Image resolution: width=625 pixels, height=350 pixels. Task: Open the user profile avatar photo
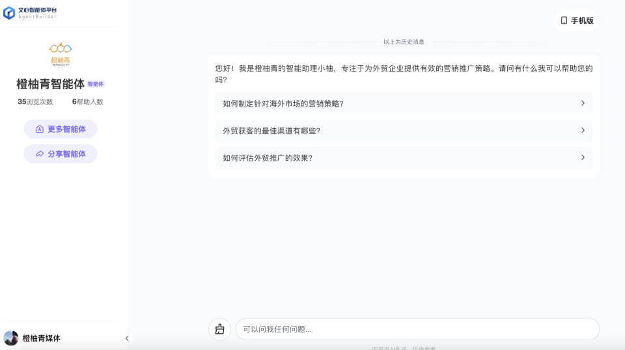(10, 338)
